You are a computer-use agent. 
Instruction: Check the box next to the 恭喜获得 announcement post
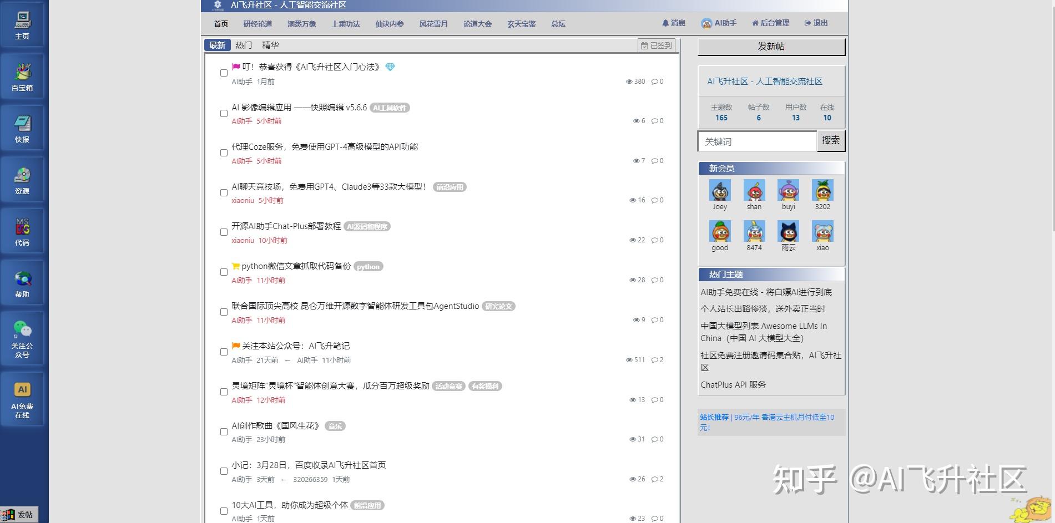(x=224, y=73)
